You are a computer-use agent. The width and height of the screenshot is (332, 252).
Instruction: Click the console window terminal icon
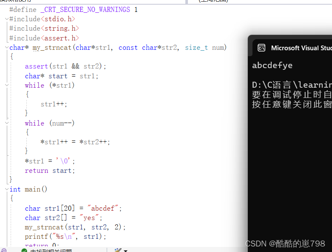pos(261,48)
